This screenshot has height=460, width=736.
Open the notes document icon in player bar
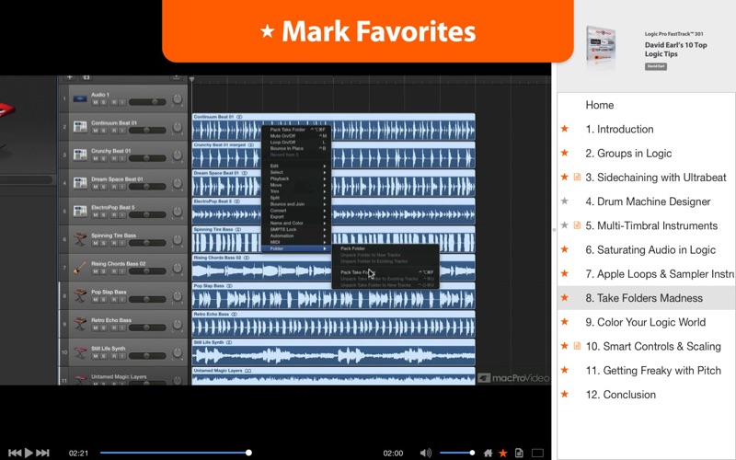pyautogui.click(x=519, y=453)
